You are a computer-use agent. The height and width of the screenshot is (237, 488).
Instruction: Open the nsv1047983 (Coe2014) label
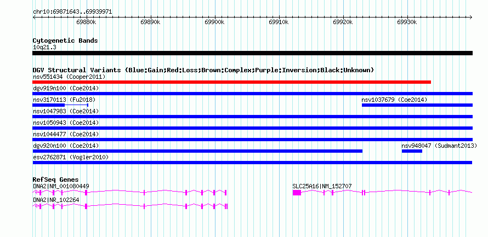point(66,111)
